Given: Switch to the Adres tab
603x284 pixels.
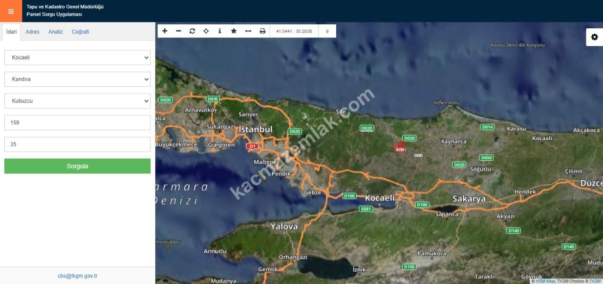Looking at the screenshot, I should click(x=32, y=32).
